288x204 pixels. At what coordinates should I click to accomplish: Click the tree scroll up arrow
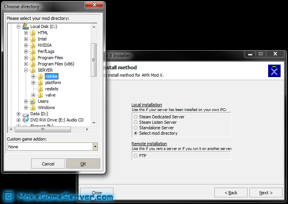coord(94,27)
